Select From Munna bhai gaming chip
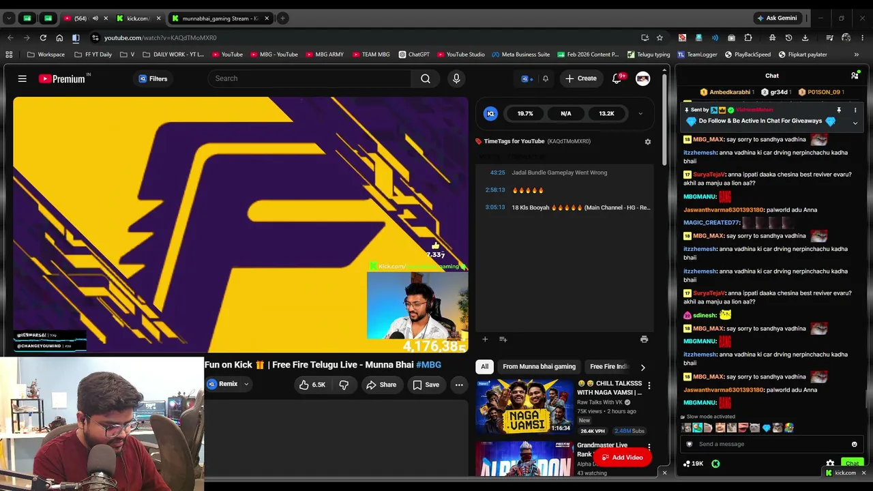Screen dimensions: 873x491 click(539, 367)
